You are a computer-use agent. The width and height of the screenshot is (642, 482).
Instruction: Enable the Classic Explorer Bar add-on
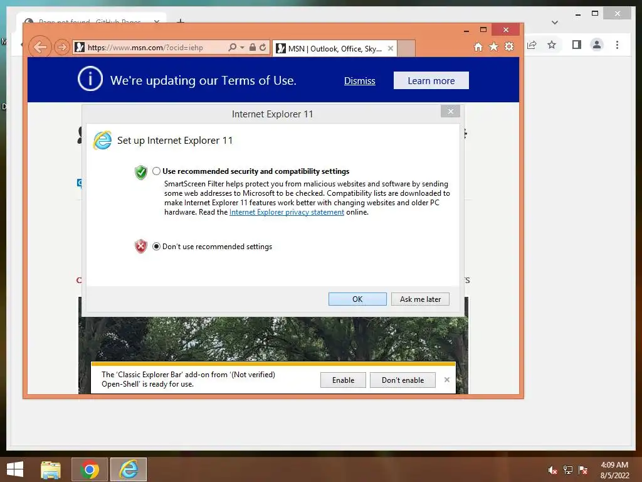click(x=343, y=380)
